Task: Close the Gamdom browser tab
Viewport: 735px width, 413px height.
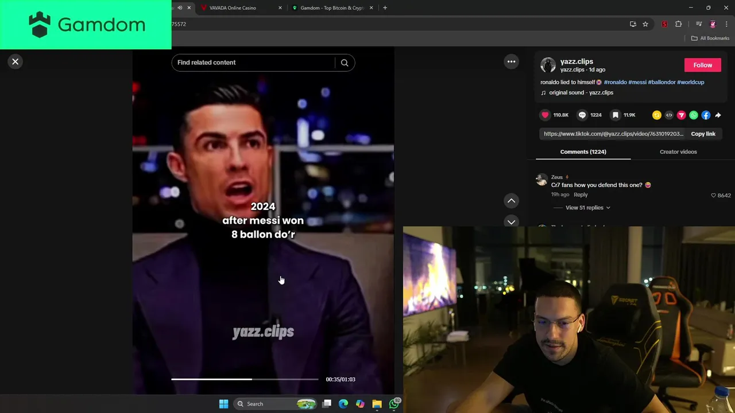Action: pos(371,8)
